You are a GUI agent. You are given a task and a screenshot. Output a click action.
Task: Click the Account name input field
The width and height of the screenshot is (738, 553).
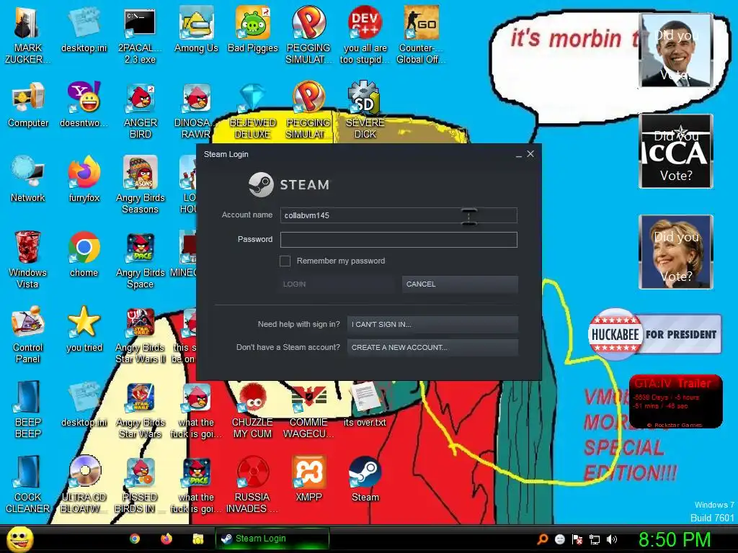coord(398,215)
